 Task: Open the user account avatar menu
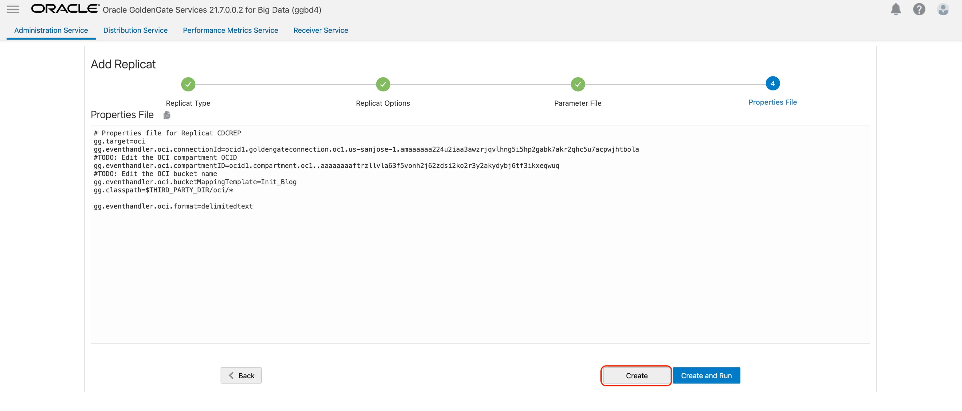(943, 9)
